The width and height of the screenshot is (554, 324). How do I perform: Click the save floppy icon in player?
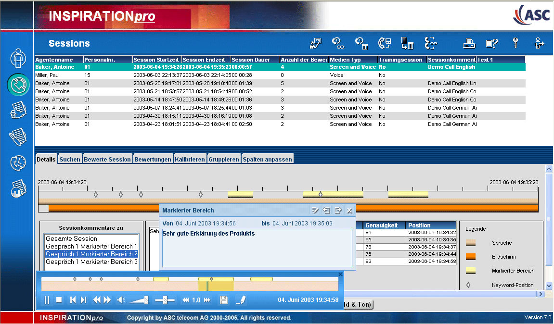pyautogui.click(x=224, y=300)
